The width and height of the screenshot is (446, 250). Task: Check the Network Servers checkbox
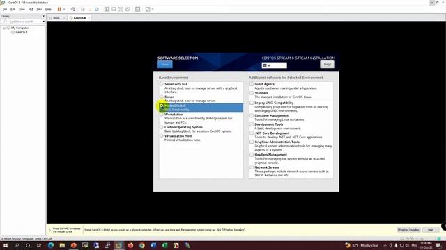coord(252,167)
